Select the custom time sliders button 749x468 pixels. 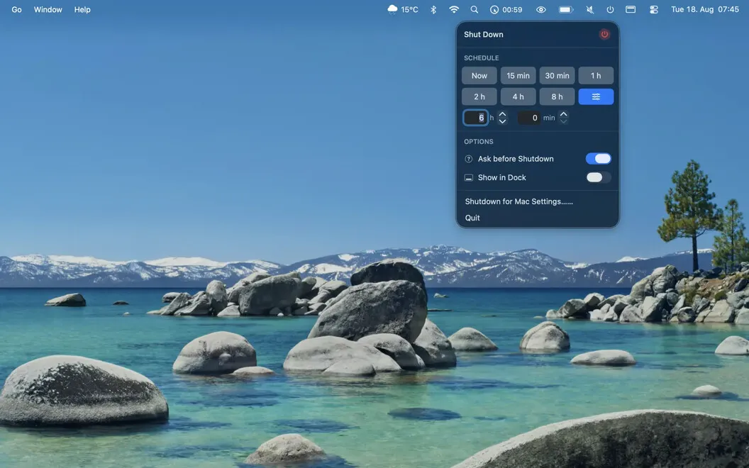[596, 96]
